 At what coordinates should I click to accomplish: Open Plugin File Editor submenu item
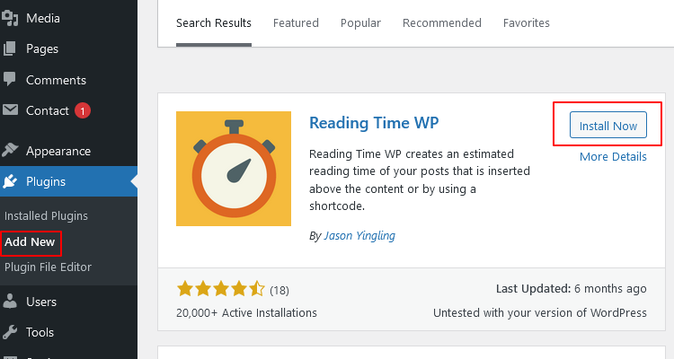[48, 267]
